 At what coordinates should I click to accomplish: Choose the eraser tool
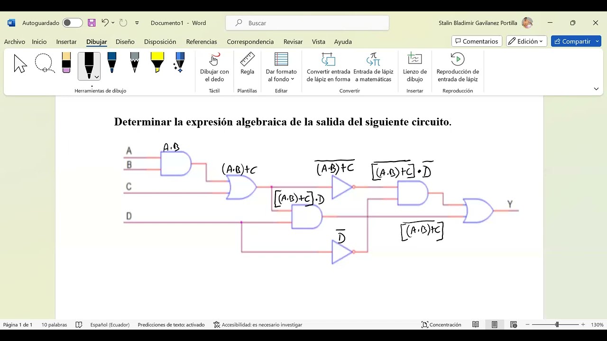66,63
